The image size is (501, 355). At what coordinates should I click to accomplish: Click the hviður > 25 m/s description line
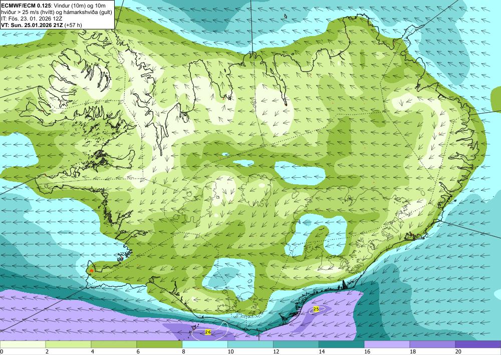click(57, 12)
